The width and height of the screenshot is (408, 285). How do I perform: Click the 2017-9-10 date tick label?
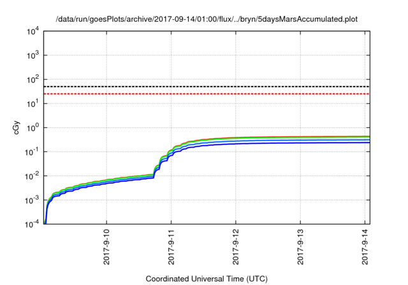[x=106, y=247]
